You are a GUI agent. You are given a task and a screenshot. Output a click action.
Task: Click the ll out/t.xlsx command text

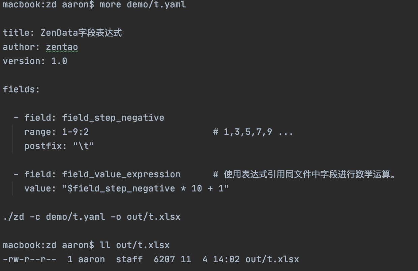pos(135,245)
